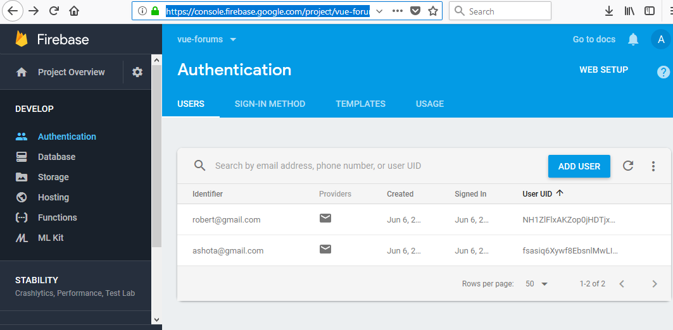Viewport: 673px width, 330px height.
Task: Click the ADD USER button
Action: click(579, 166)
